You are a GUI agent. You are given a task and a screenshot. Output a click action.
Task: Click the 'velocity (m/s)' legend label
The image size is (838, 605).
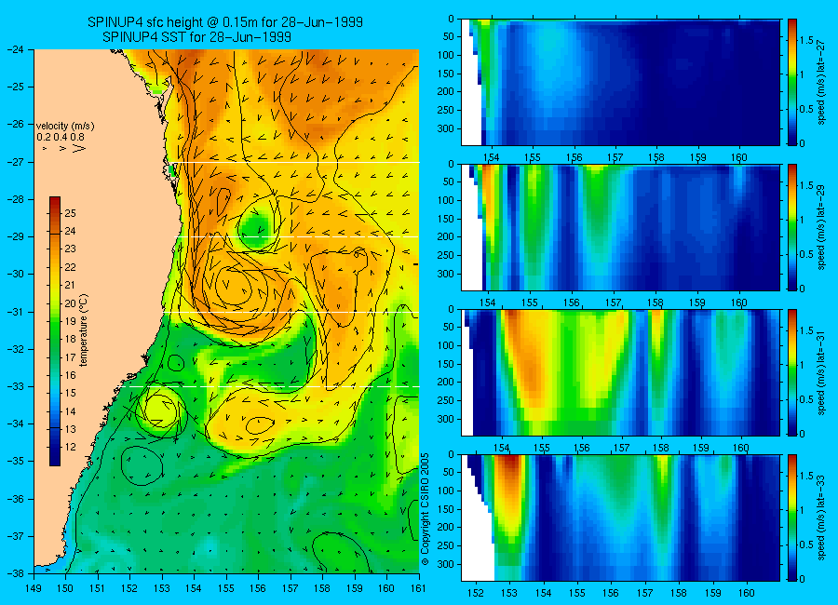click(65, 127)
